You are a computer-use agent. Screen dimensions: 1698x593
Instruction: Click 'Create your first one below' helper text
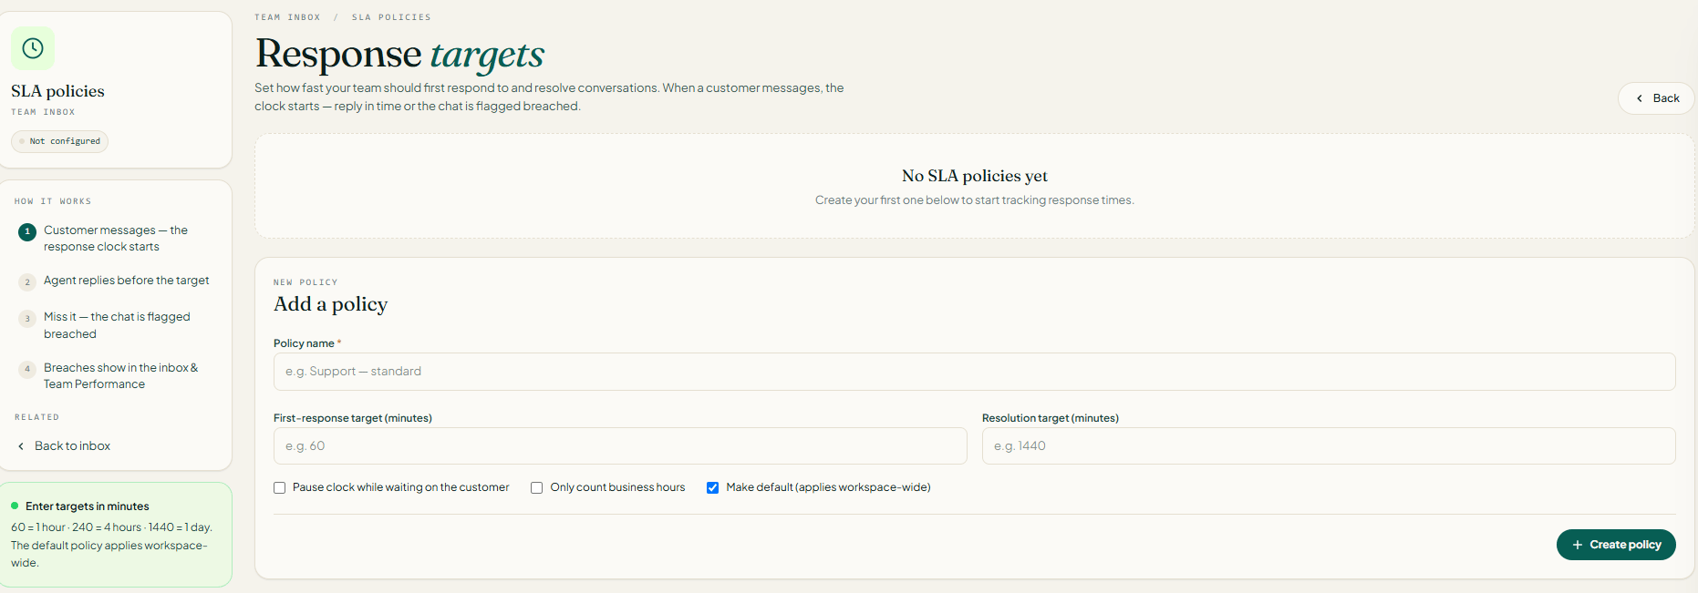click(975, 200)
